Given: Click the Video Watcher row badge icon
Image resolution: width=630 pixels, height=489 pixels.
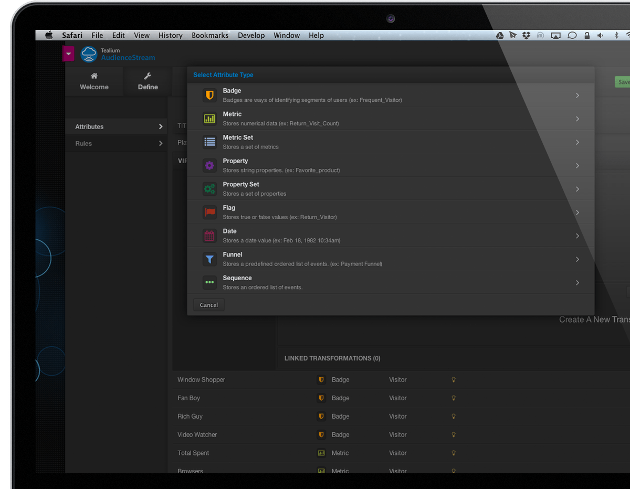Looking at the screenshot, I should coord(321,435).
